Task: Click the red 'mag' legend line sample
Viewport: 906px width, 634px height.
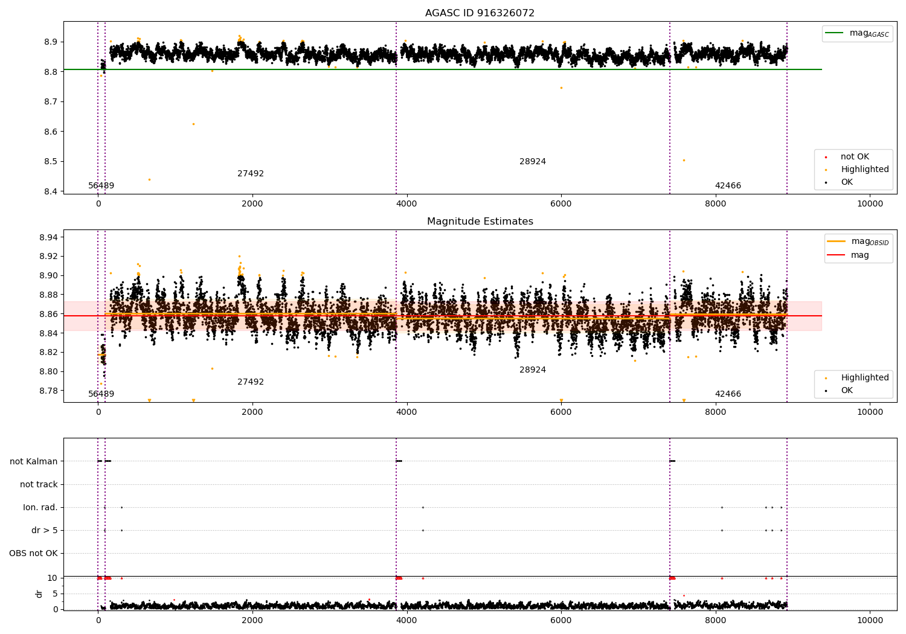Action: coord(836,255)
